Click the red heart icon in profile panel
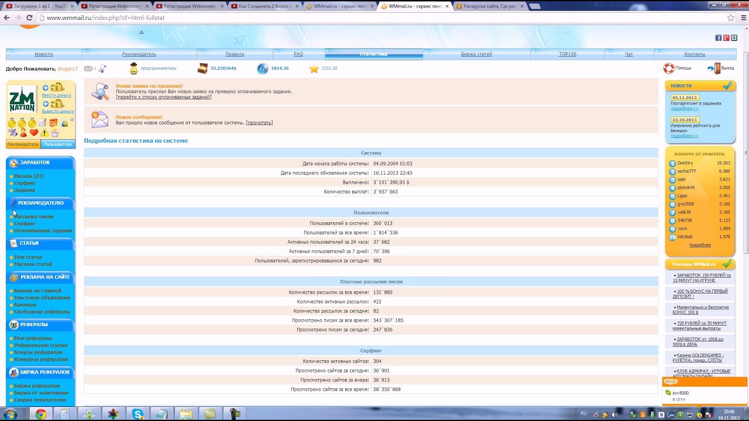The width and height of the screenshot is (749, 421). pyautogui.click(x=33, y=133)
